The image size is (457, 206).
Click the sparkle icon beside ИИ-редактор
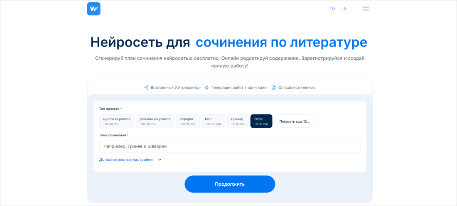(x=146, y=87)
